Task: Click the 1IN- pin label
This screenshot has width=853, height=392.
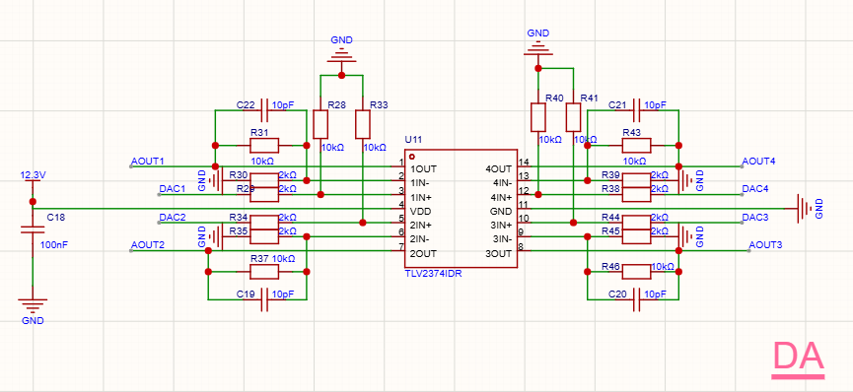Action: pos(420,182)
